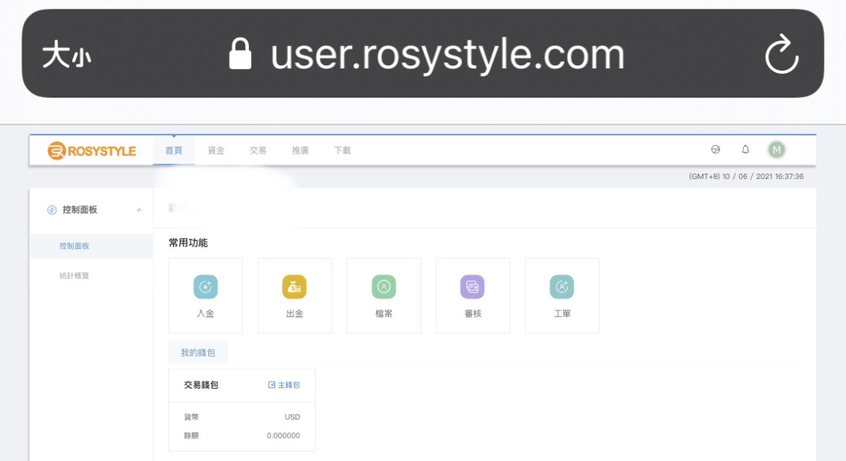Collapse the 控制面板 sidebar section arrow
The height and width of the screenshot is (461, 846).
tap(139, 210)
